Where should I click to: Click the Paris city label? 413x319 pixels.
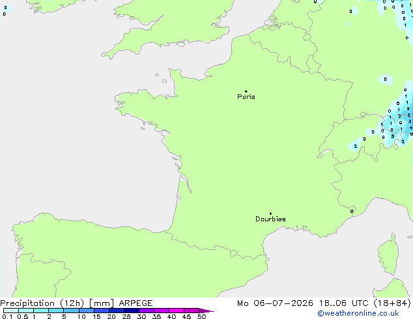(x=246, y=97)
